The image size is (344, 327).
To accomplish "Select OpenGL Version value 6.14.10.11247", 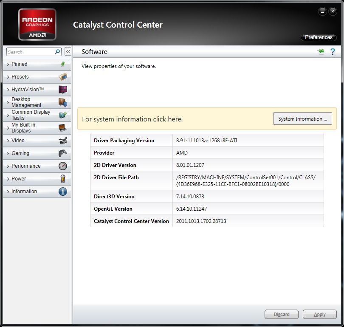I will (x=191, y=209).
